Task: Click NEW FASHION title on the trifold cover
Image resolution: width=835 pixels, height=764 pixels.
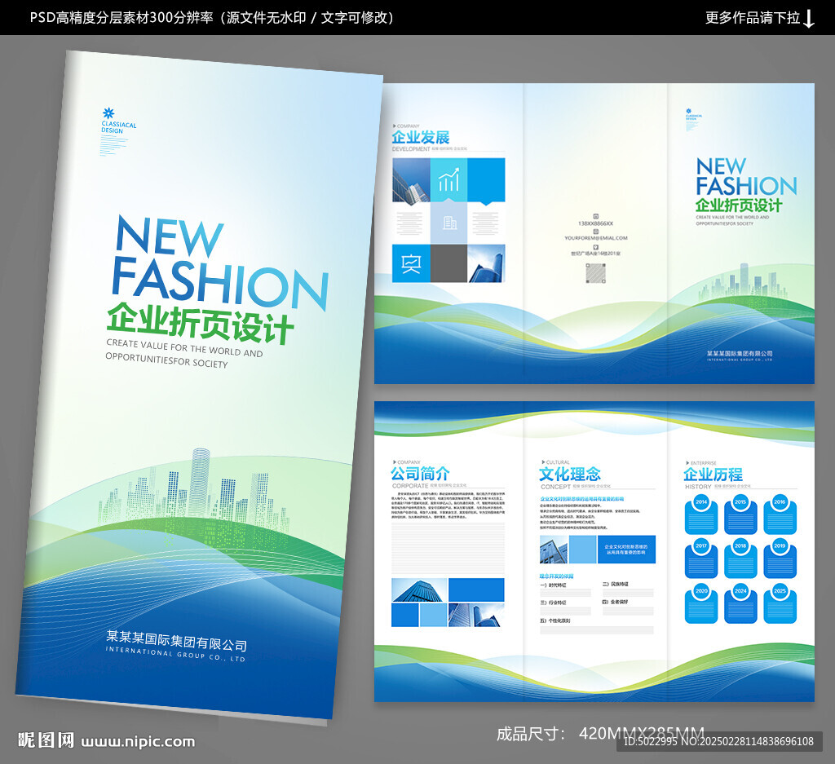Action: click(x=746, y=177)
